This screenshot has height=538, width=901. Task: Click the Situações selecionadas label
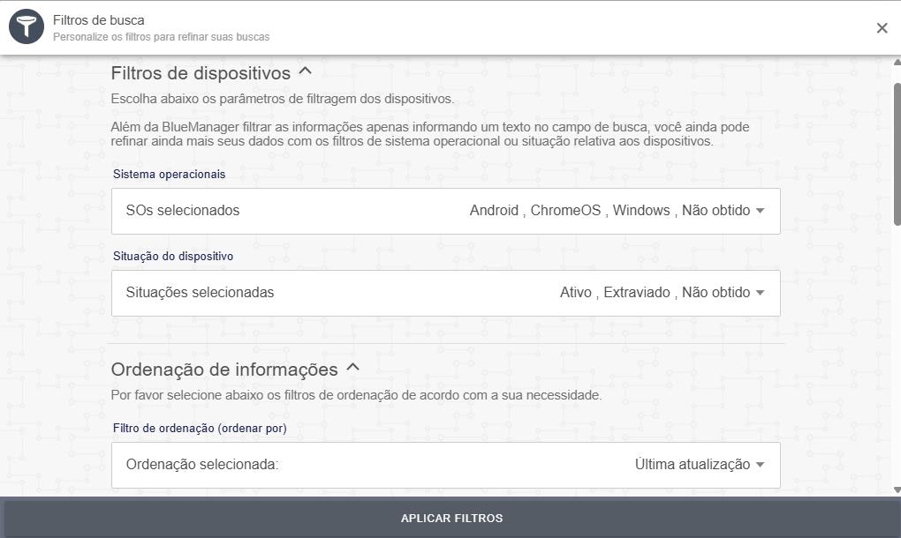point(200,293)
